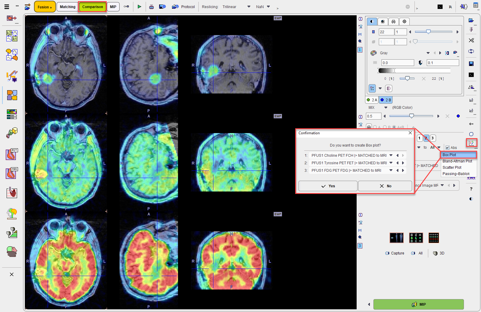Click the Capture button
Viewport: 481px width, 312px height.
click(395, 253)
